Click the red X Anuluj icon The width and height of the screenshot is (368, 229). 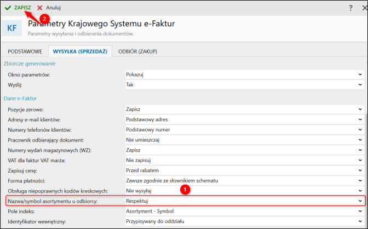[x=40, y=8]
